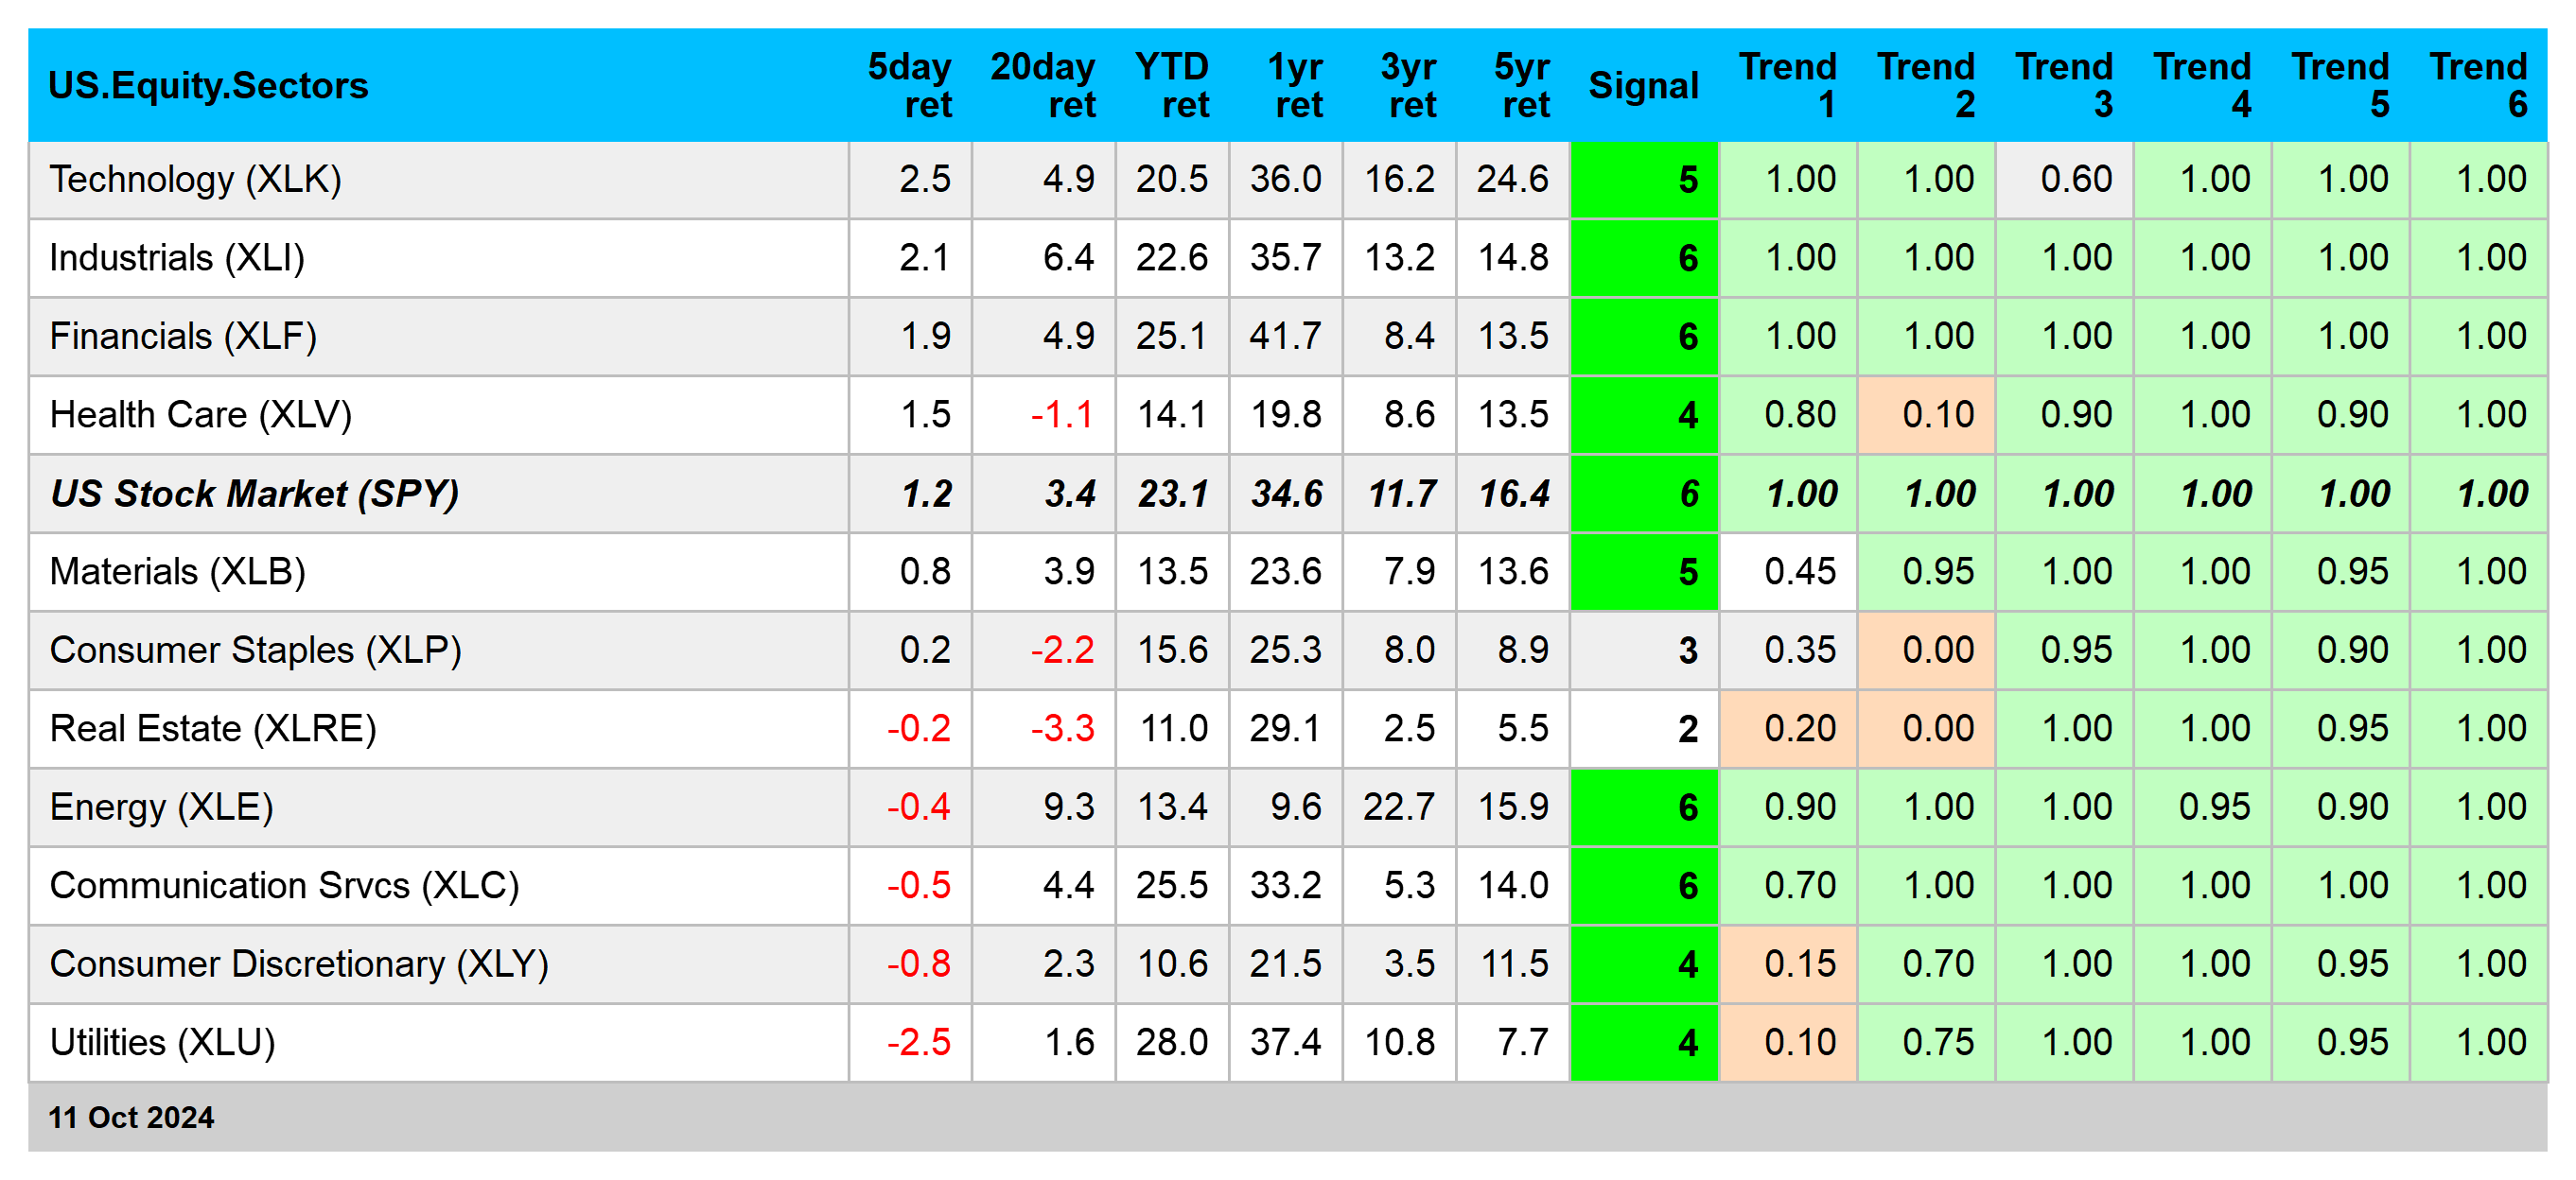Image resolution: width=2576 pixels, height=1180 pixels.
Task: Click Health Care's Trend 2 value 0.10
Action: coord(1926,415)
